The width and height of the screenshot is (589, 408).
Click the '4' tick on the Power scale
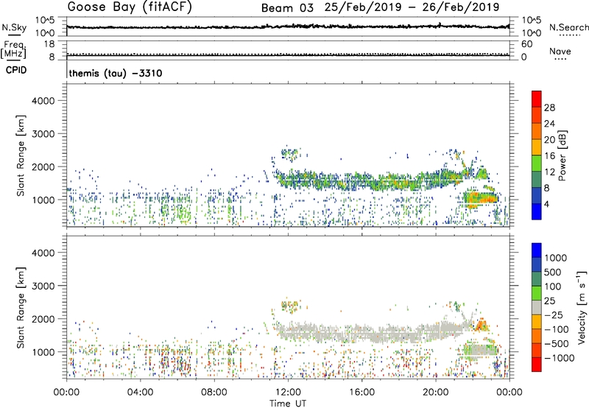click(x=546, y=205)
